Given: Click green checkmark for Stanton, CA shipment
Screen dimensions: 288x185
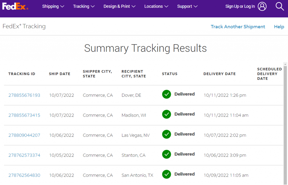Looking at the screenshot, I should (x=166, y=154).
